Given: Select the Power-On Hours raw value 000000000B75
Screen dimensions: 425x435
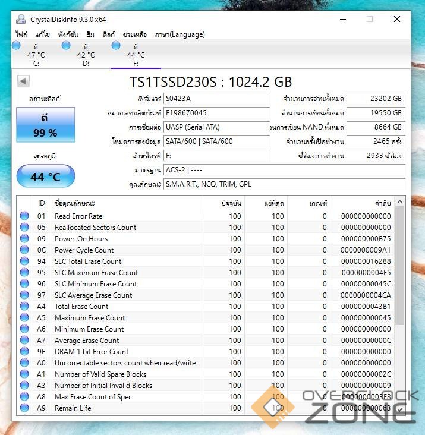Looking at the screenshot, I should (x=366, y=238).
